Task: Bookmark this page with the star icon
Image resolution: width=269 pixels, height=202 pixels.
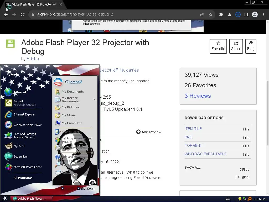Action: pyautogui.click(x=211, y=14)
